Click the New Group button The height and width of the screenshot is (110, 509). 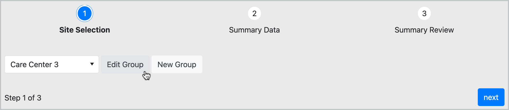point(177,64)
